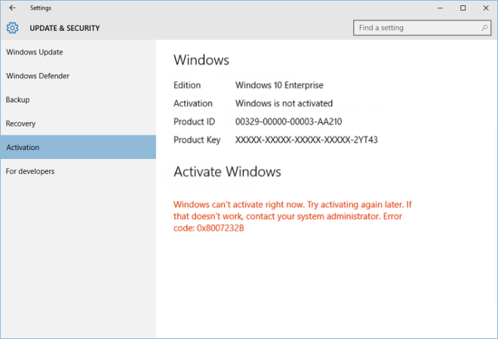The width and height of the screenshot is (498, 339).
Task: Click the Activate Windows heading
Action: tap(227, 172)
